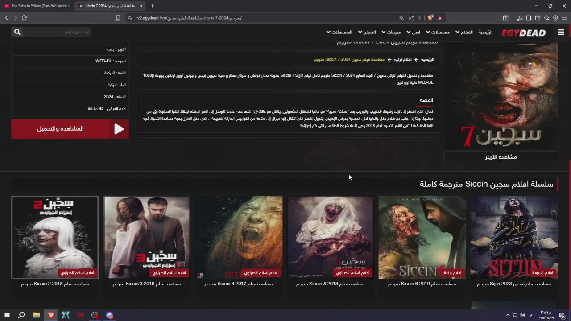Click breadcrumb link الرئيسيه
Image resolution: width=571 pixels, height=321 pixels.
(x=427, y=59)
